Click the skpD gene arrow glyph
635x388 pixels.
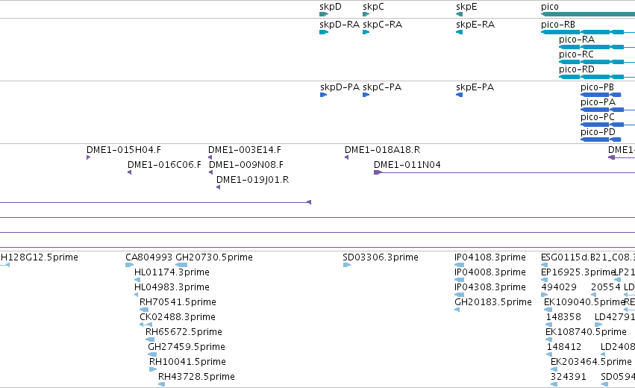[x=324, y=14]
